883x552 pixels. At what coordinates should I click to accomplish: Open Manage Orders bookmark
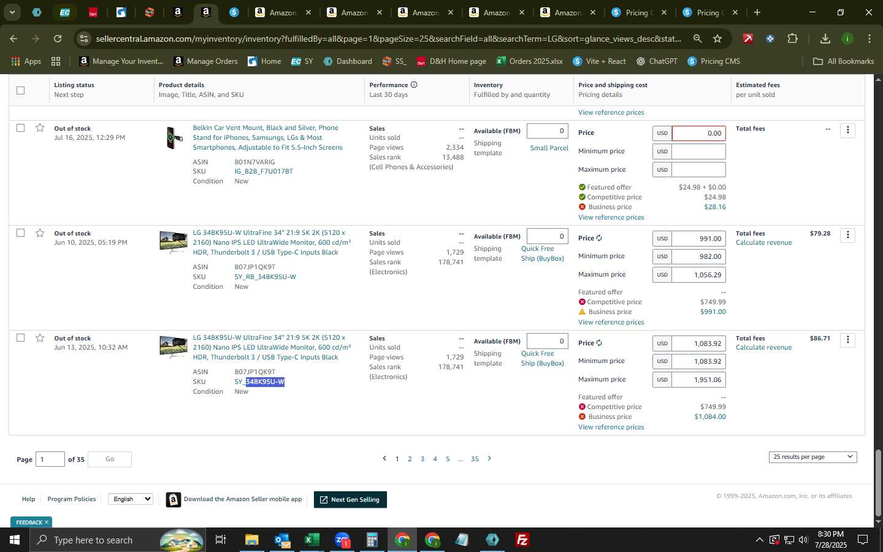[205, 61]
